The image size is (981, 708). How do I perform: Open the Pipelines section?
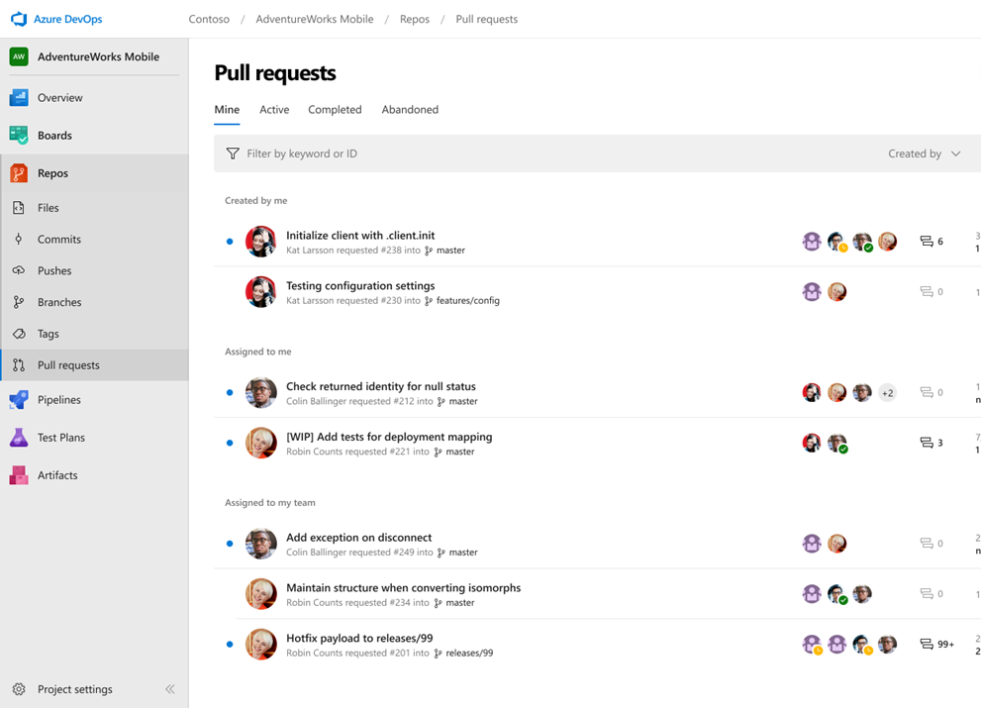(59, 399)
